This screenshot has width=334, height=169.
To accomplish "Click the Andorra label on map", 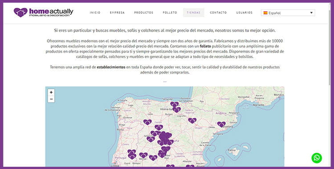I will pyautogui.click(x=221, y=113).
